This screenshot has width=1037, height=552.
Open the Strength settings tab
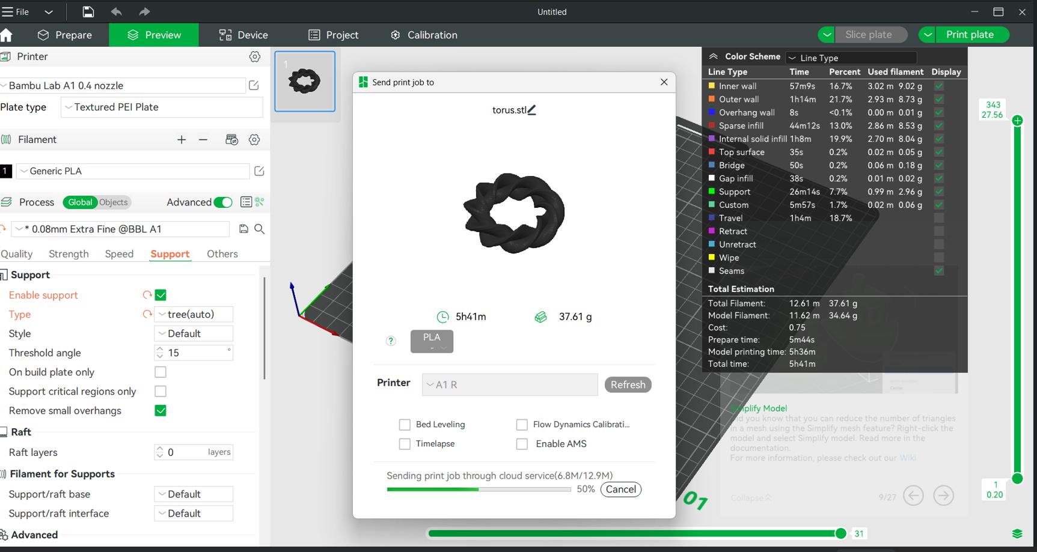[69, 254]
